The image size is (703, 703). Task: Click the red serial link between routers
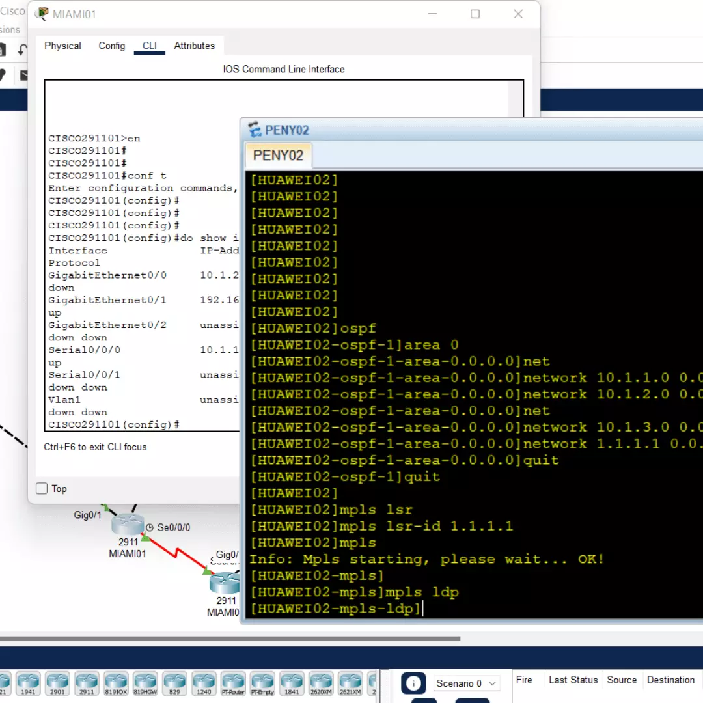[176, 556]
